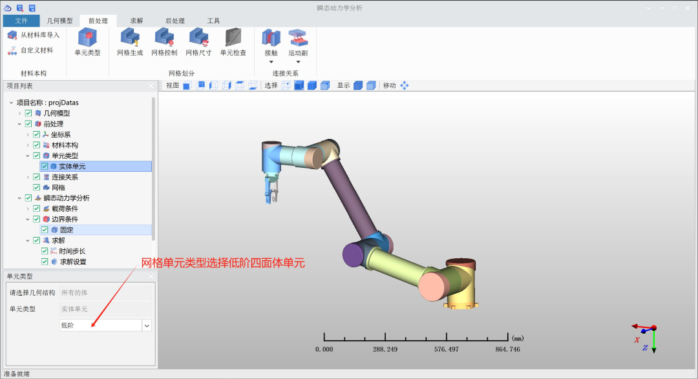Image resolution: width=698 pixels, height=379 pixels.
Task: Click the 实体单元 element type field
Action: [105, 309]
